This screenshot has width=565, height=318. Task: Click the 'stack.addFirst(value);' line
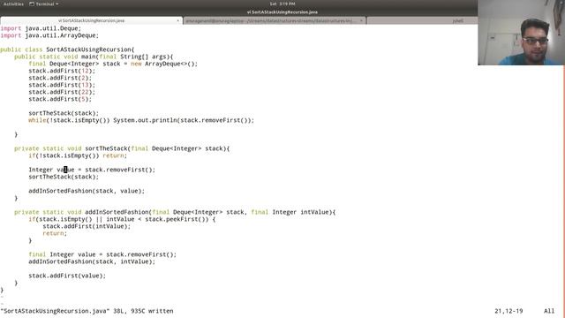(67, 276)
